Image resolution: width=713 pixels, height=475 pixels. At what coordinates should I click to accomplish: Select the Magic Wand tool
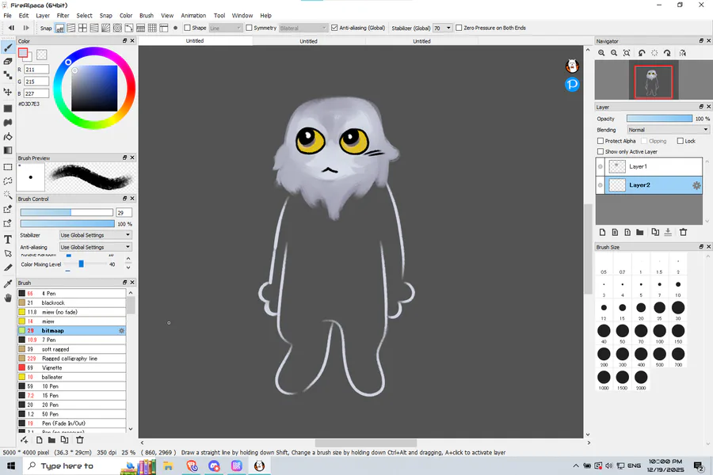tap(8, 195)
